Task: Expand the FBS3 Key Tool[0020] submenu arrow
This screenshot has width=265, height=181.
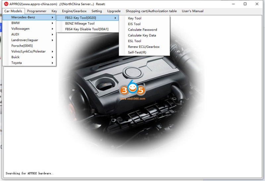Action: [115, 18]
